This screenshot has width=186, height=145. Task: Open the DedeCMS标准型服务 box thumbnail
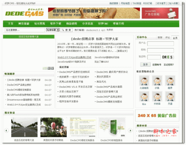(112, 127)
